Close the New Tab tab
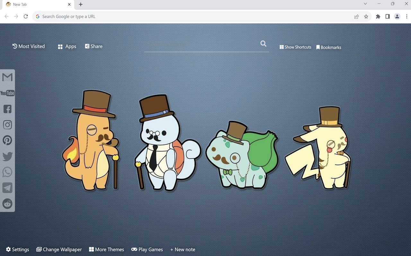 coord(69,4)
